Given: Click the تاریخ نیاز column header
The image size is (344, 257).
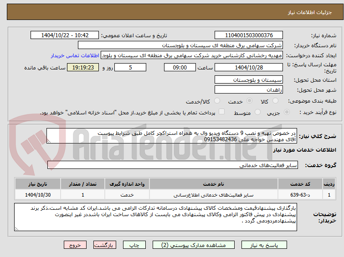Looking at the screenshot, I should [x=38, y=184].
